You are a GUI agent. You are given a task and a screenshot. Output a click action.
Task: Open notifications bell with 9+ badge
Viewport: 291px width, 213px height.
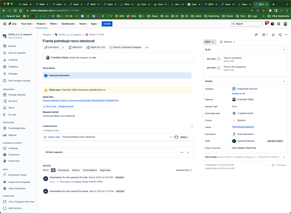coord(266,24)
